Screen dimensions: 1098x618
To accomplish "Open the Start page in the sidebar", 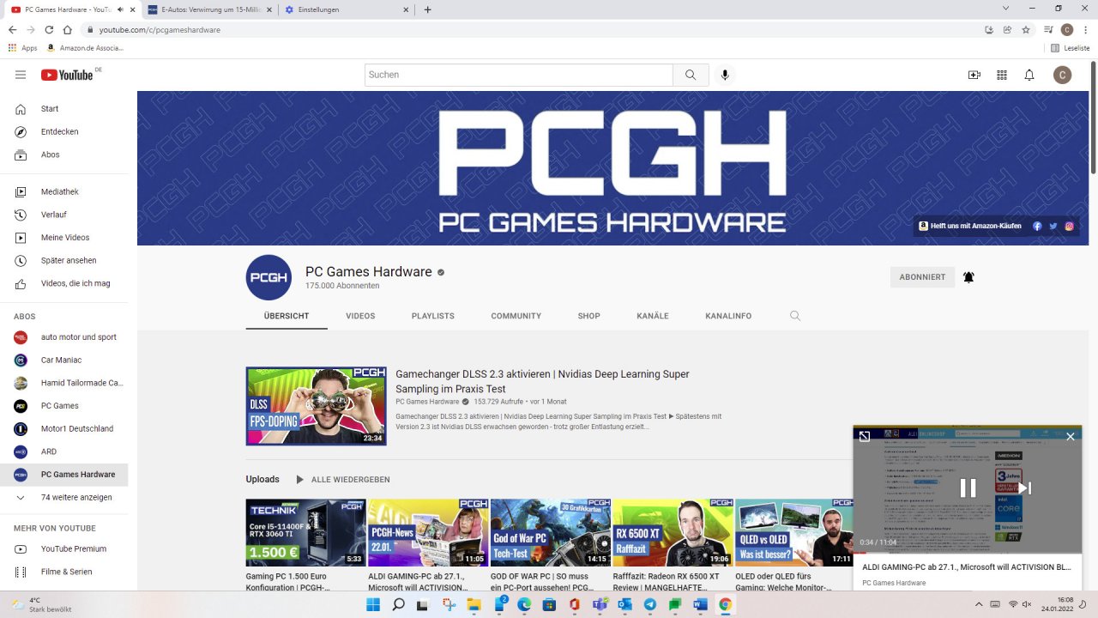I will coord(64,109).
